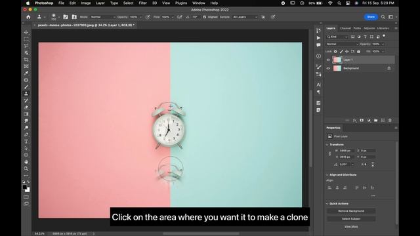Viewport: 420px width, 236px height.
Task: Toggle lock position
Action: tap(347, 51)
